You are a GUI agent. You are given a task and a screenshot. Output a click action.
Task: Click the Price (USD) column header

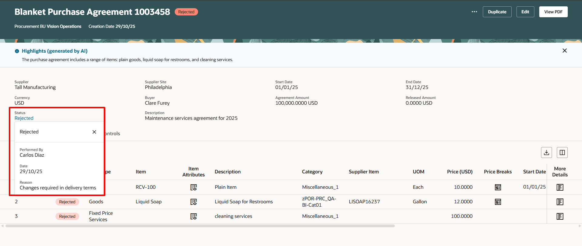460,172
